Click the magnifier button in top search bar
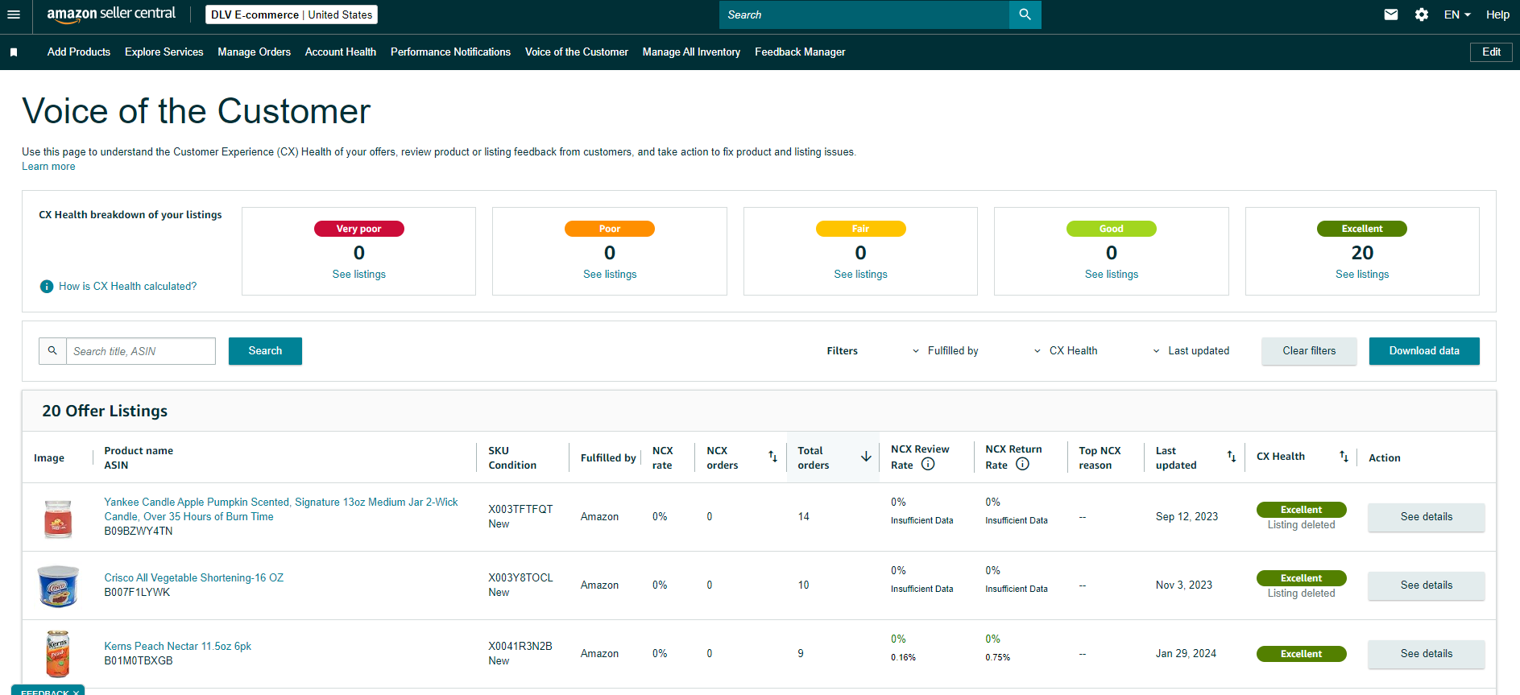 (x=1025, y=14)
